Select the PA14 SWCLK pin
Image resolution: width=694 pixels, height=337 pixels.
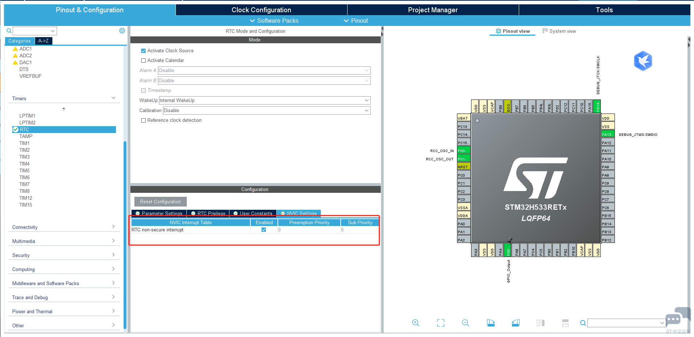[597, 106]
